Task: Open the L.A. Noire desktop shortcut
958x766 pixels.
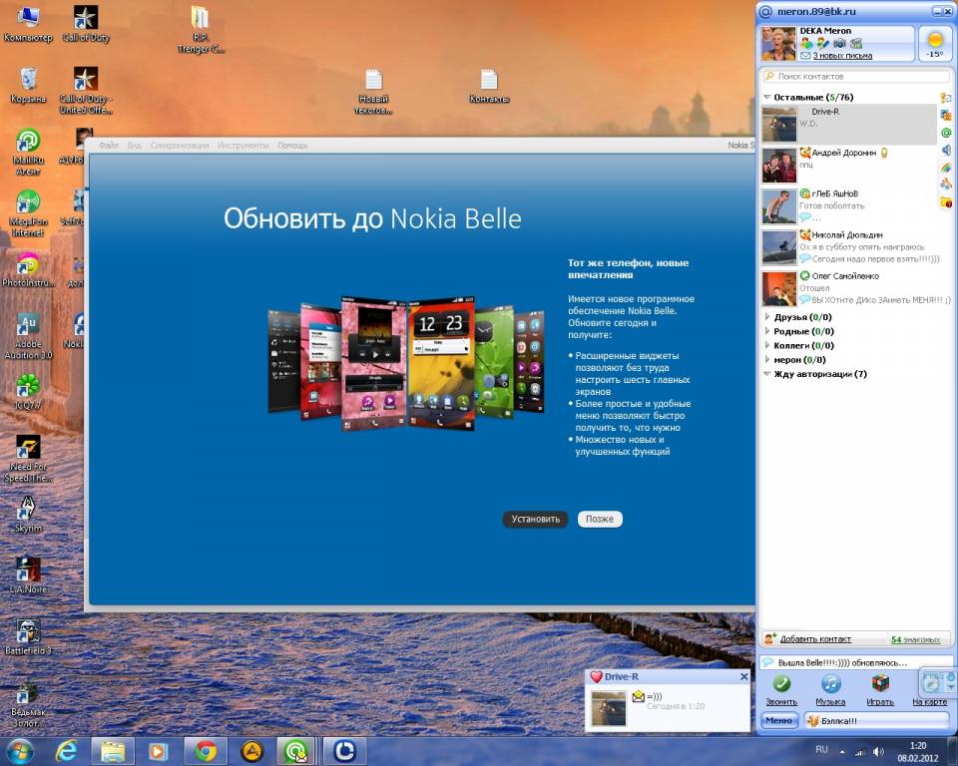Action: click(x=28, y=576)
